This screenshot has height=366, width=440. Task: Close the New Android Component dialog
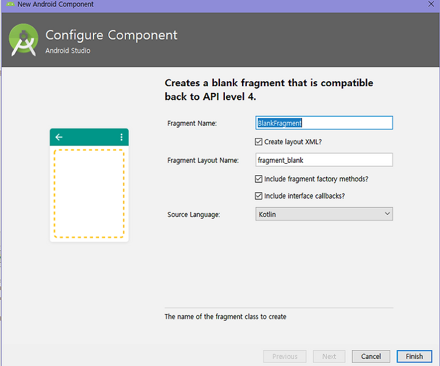431,4
